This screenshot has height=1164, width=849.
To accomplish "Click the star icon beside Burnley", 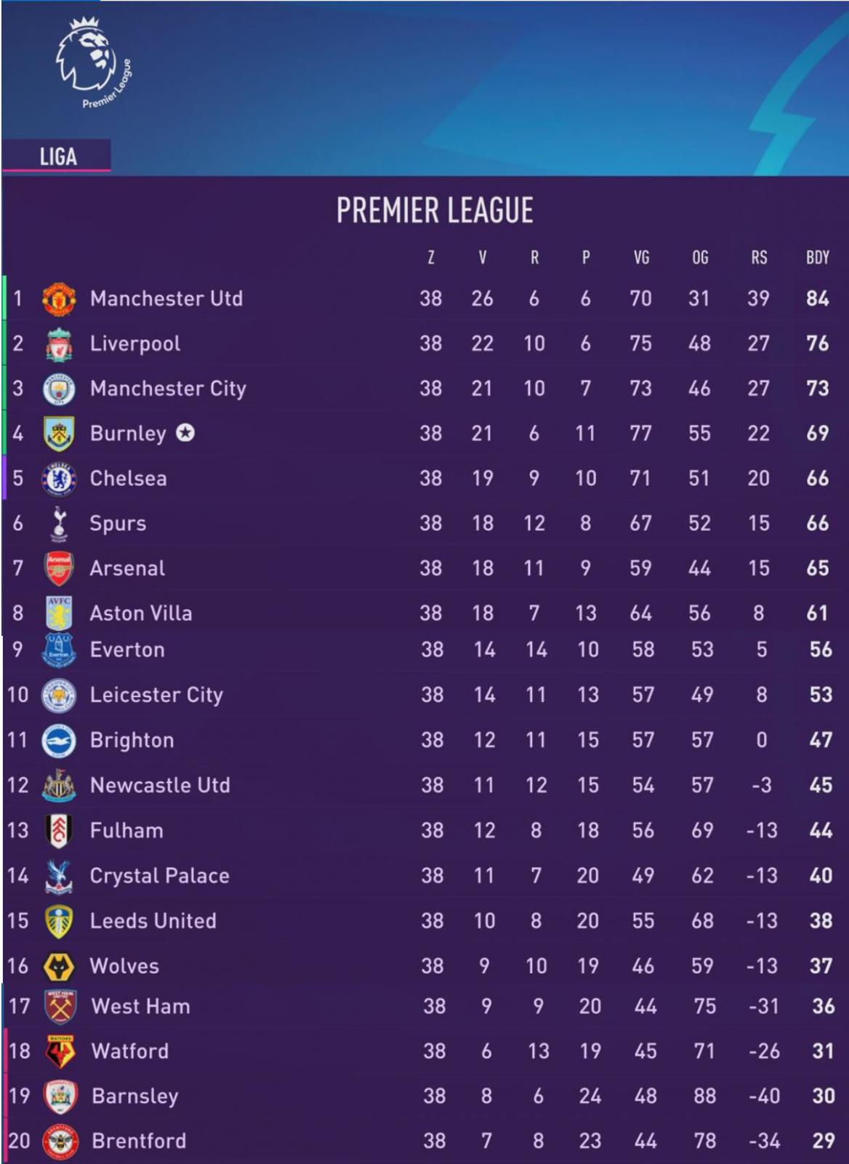I will [185, 433].
